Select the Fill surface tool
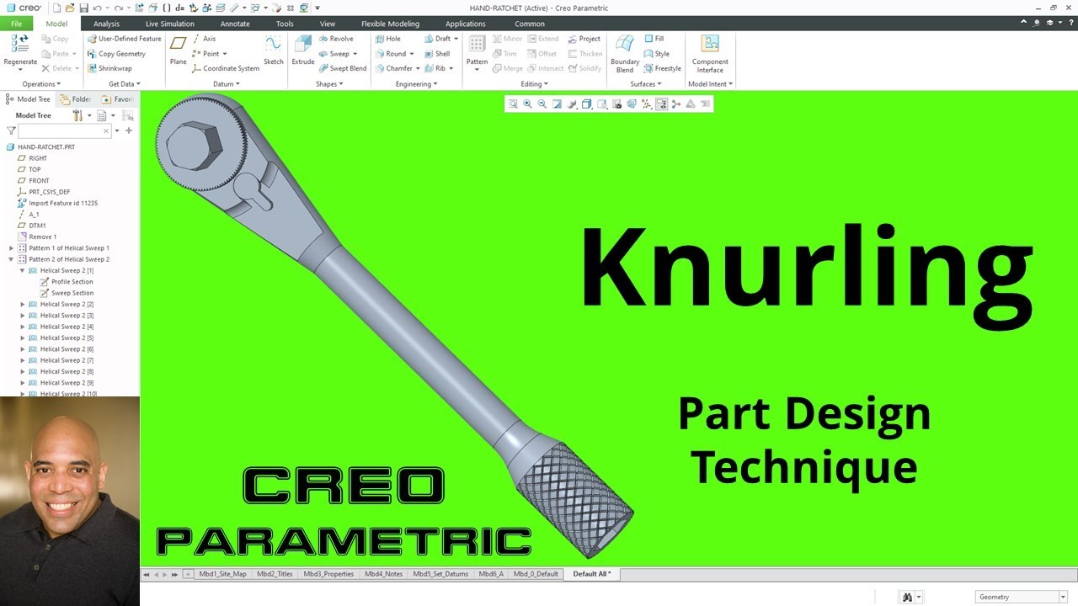 click(654, 39)
